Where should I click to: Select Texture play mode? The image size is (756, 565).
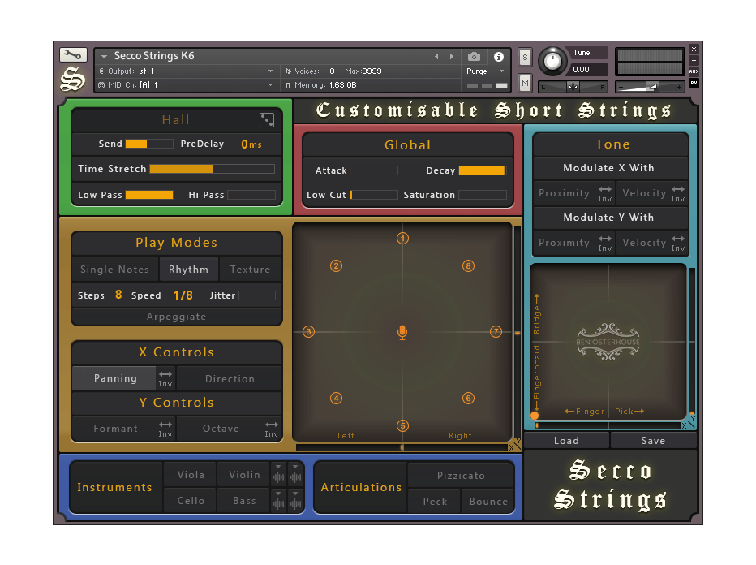[x=250, y=270]
